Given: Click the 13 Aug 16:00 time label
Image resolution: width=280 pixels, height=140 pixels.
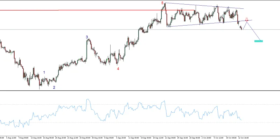Looking at the screenshot, I should pyautogui.click(x=36, y=138).
